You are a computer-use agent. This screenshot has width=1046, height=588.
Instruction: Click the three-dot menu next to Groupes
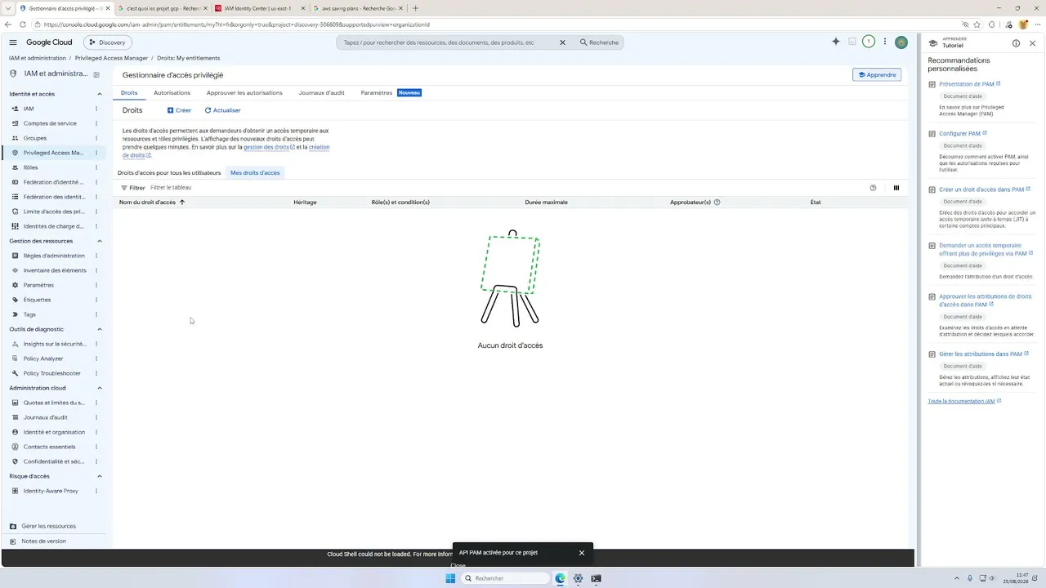point(96,138)
